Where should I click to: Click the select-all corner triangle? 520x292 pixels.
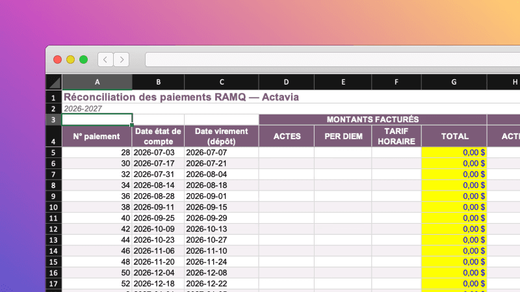[x=54, y=83]
